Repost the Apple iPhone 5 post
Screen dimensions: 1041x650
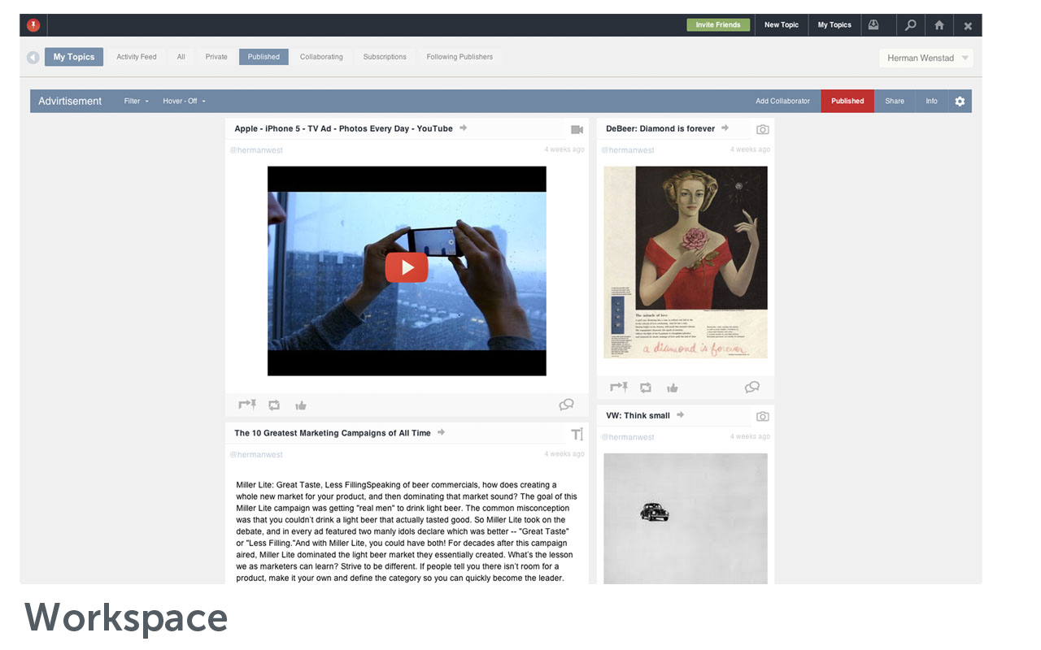[x=274, y=405]
